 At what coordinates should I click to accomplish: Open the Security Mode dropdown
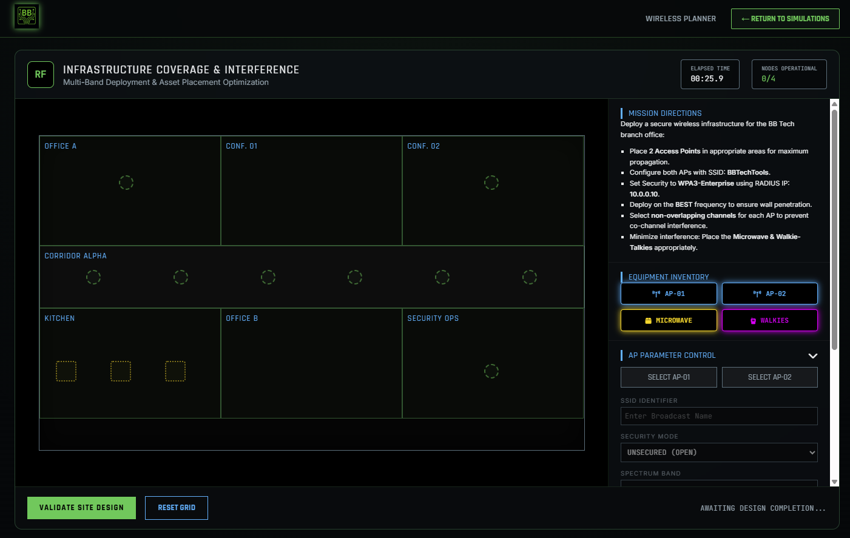point(719,452)
